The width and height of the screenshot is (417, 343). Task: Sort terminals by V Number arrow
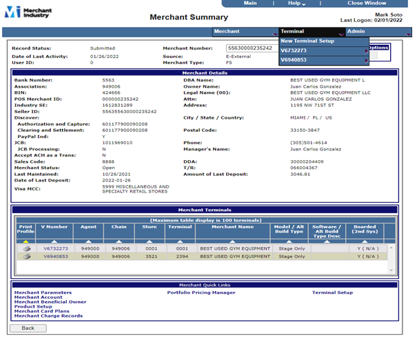point(54,242)
